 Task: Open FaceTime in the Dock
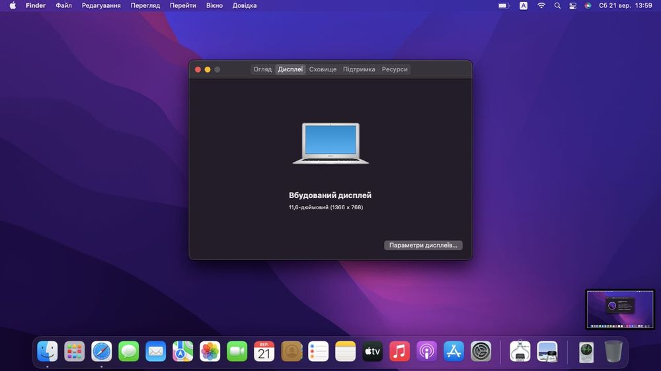coord(237,351)
